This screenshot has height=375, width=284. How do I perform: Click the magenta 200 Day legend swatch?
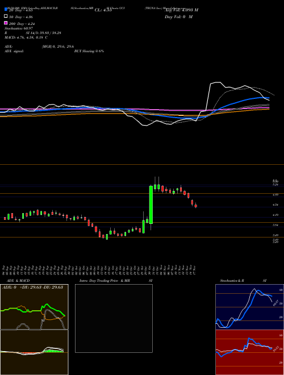tap(6, 23)
